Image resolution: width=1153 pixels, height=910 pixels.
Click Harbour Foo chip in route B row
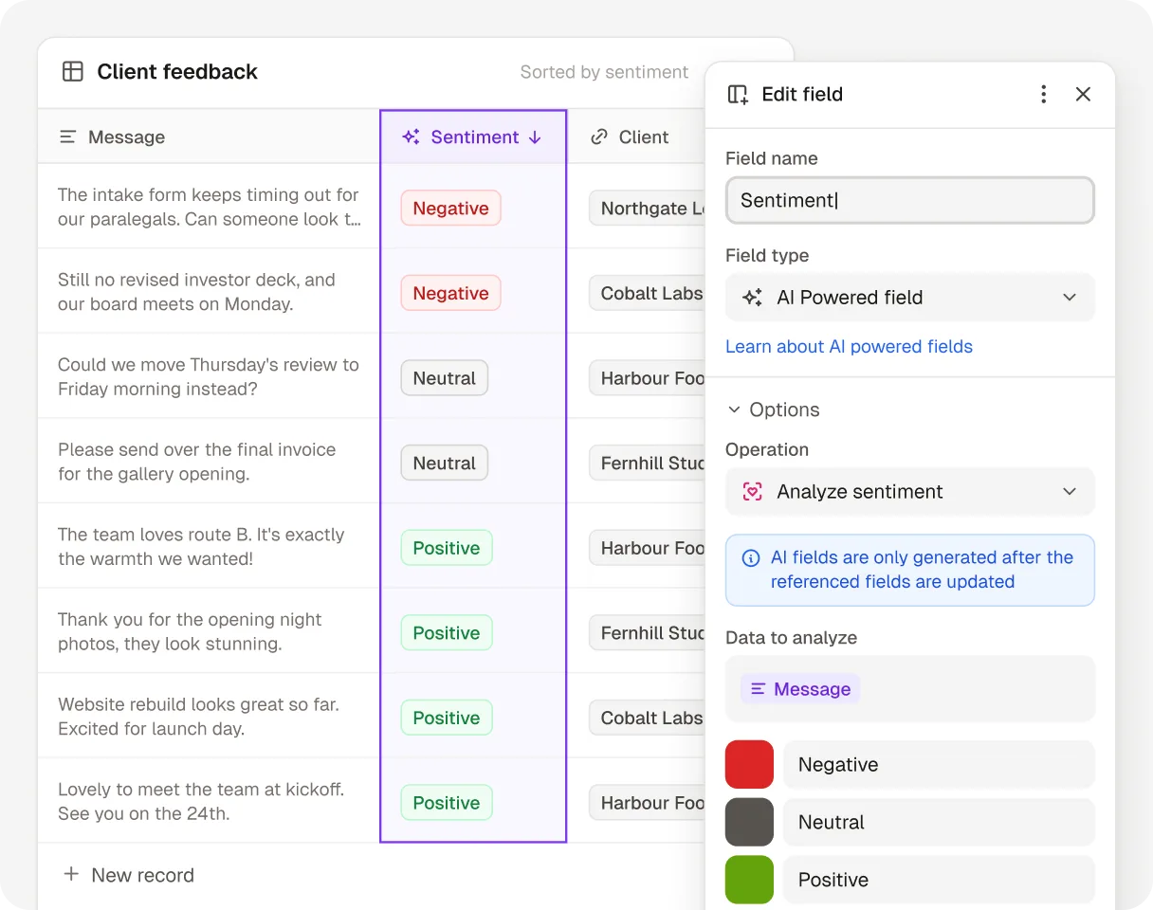[x=647, y=548]
